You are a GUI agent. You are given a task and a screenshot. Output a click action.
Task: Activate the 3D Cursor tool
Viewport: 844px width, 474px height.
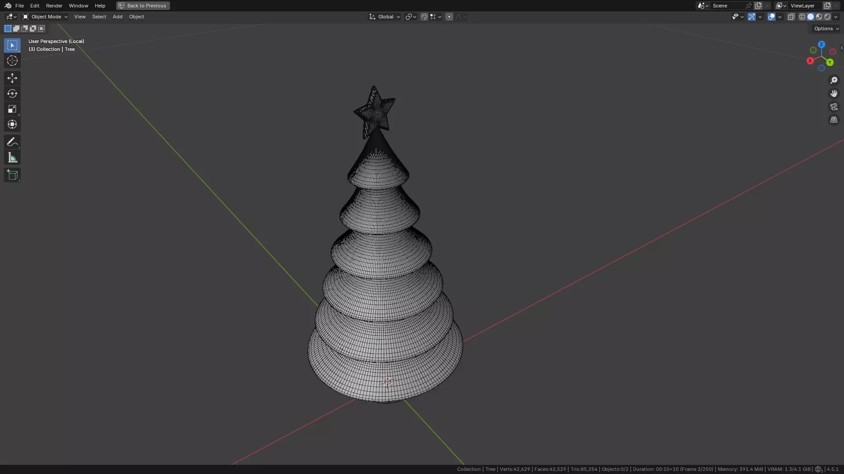pyautogui.click(x=12, y=61)
